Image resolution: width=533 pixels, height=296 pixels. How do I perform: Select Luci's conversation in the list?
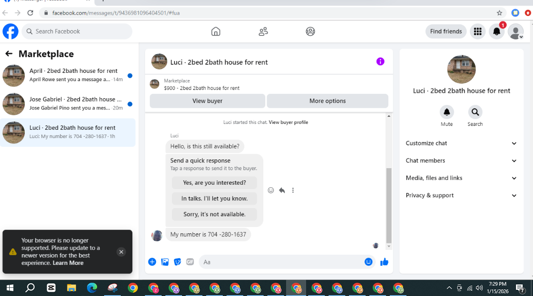coord(68,132)
